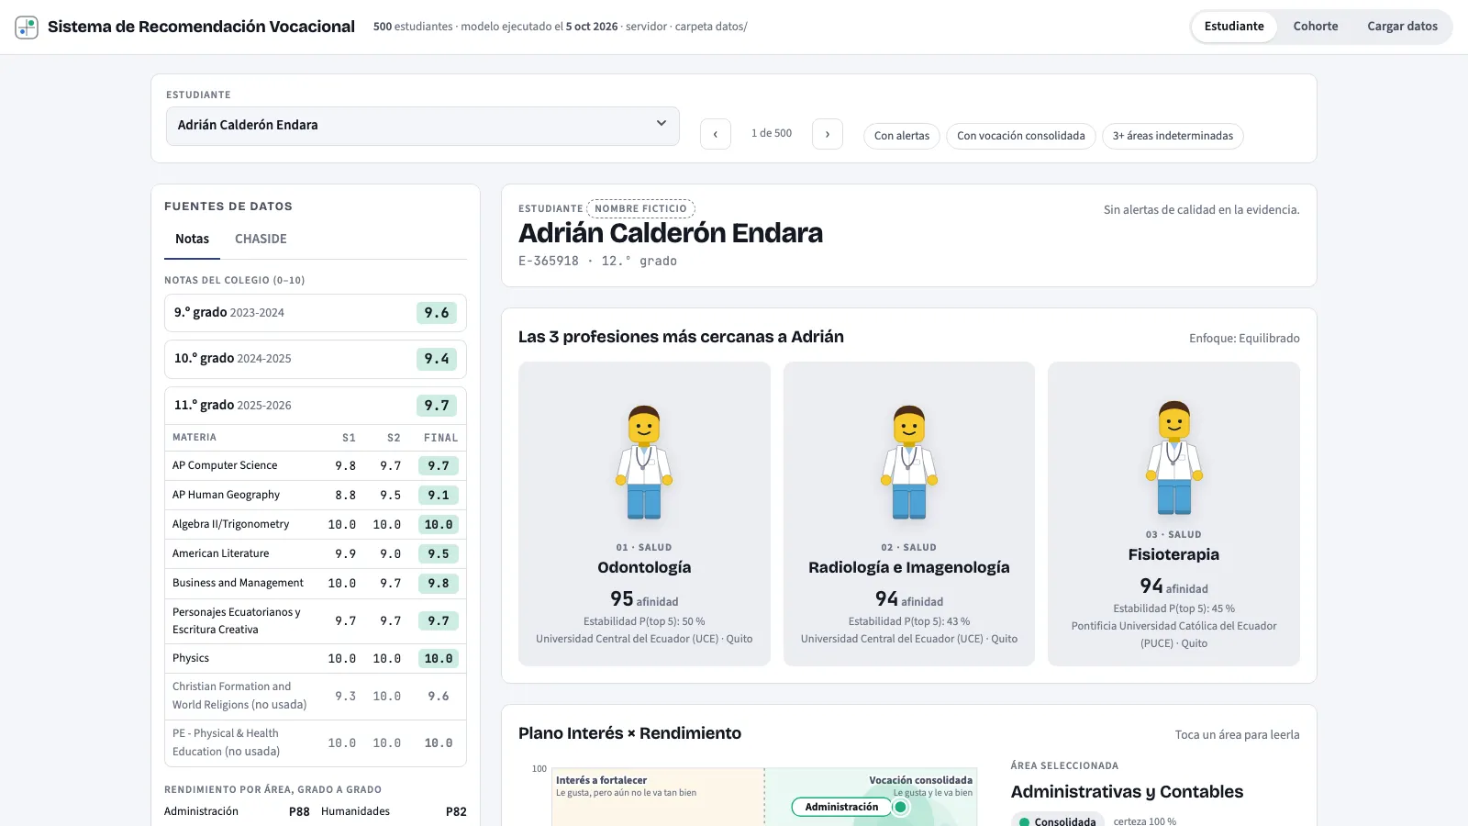1468x826 pixels.
Task: Collapse the 11.° grado 2025-2026 row
Action: (x=316, y=406)
